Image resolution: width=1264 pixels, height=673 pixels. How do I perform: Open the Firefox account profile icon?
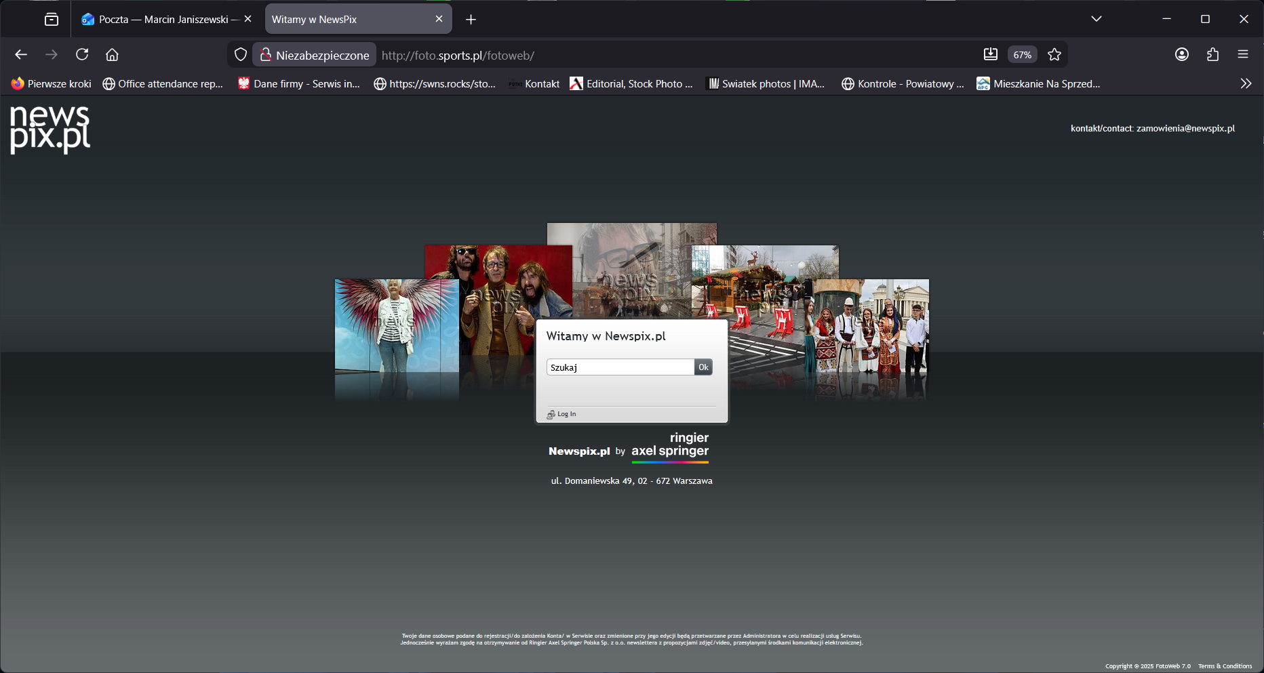click(1181, 55)
